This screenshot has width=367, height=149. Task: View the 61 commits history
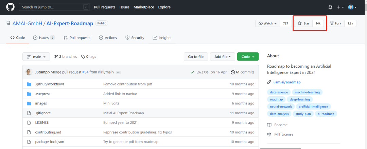[243, 72]
